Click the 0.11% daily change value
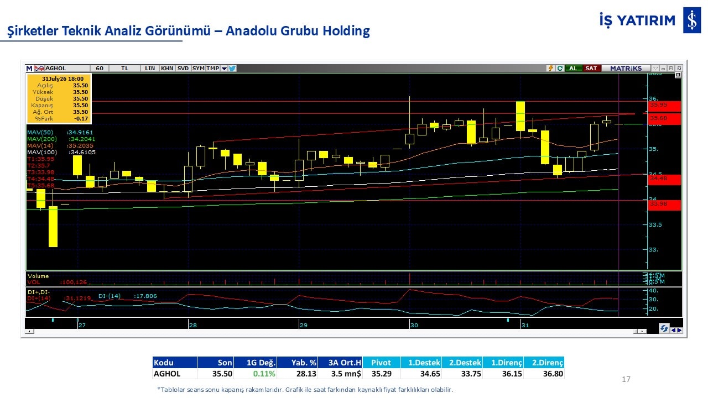708x398 pixels. pyautogui.click(x=264, y=374)
